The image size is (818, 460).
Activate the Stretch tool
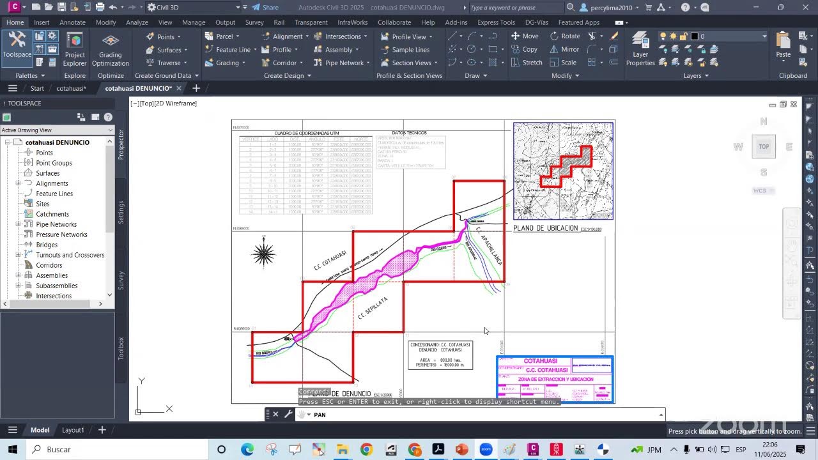click(527, 63)
